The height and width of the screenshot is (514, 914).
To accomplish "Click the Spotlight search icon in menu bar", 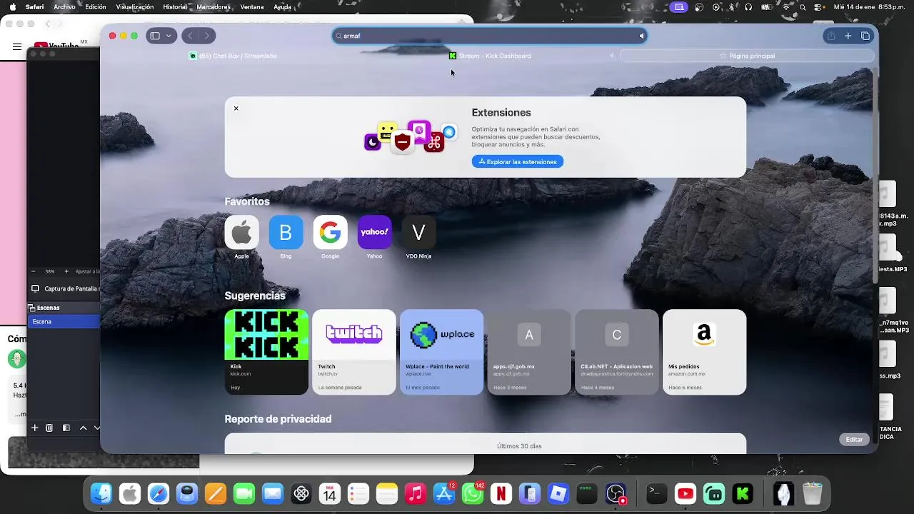I will [803, 7].
